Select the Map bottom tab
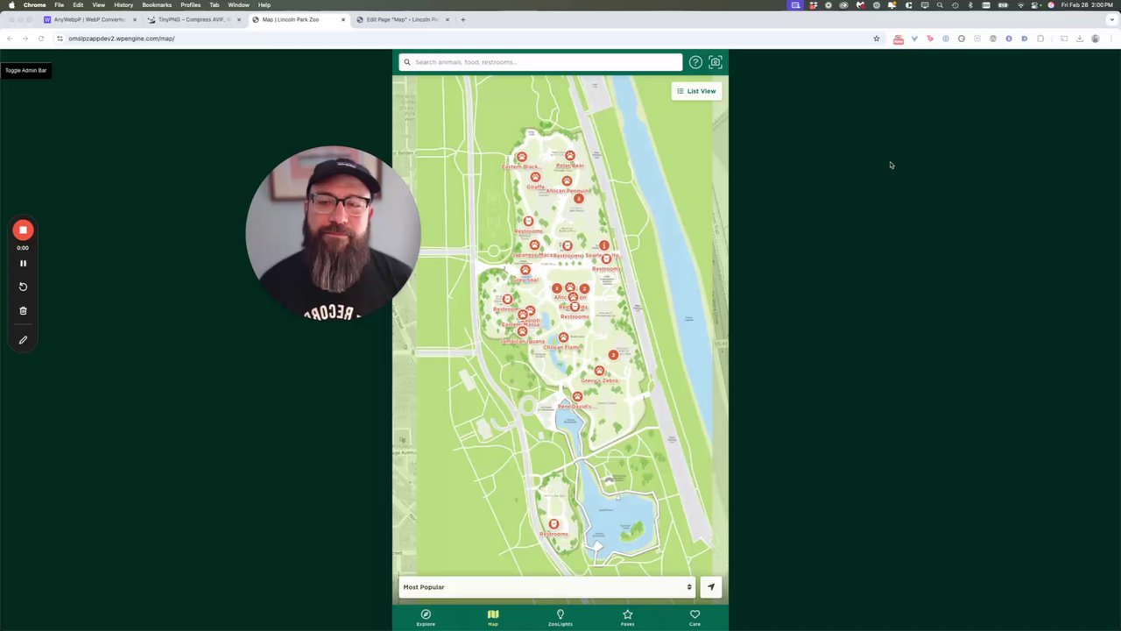This screenshot has height=631, width=1121. click(493, 618)
